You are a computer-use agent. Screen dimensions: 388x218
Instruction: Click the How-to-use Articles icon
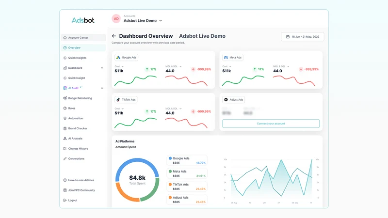[65, 180]
